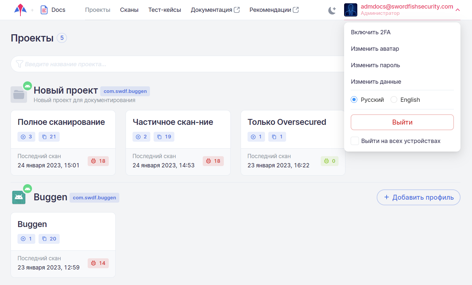Click the 18 defects badge in Полное сканирование
Screen dimensions: 472x285
point(98,161)
